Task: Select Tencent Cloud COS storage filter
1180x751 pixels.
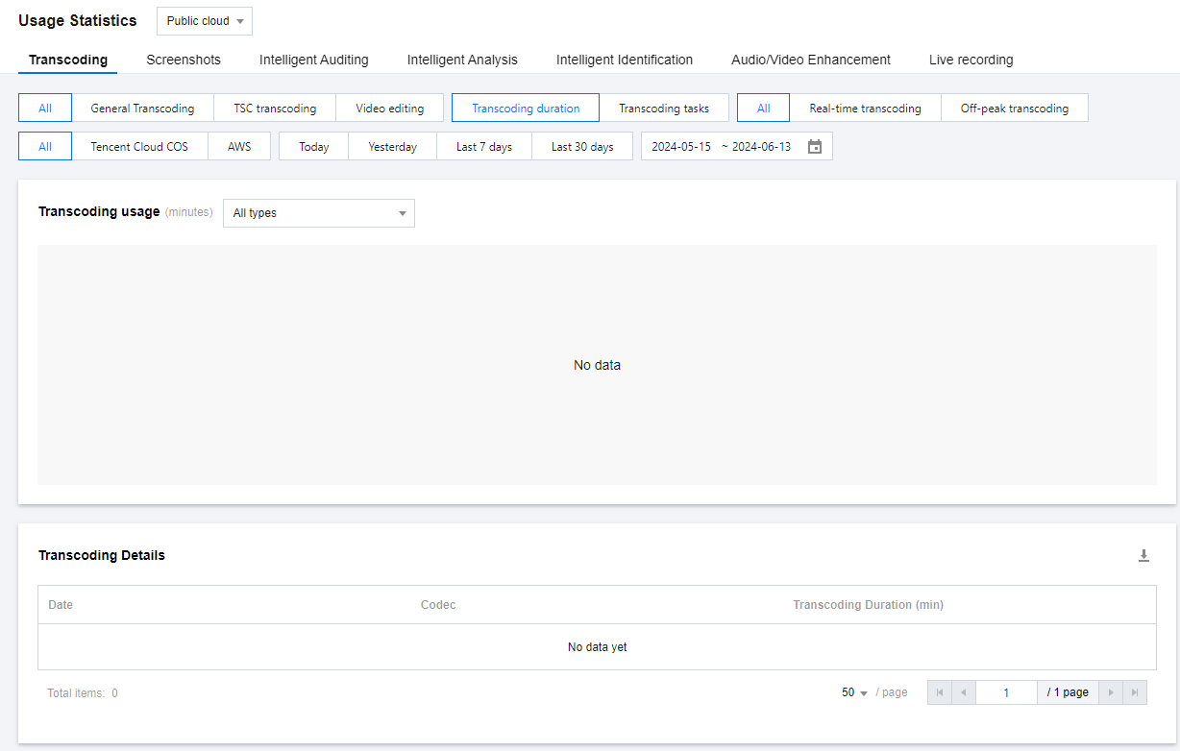Action: (139, 147)
